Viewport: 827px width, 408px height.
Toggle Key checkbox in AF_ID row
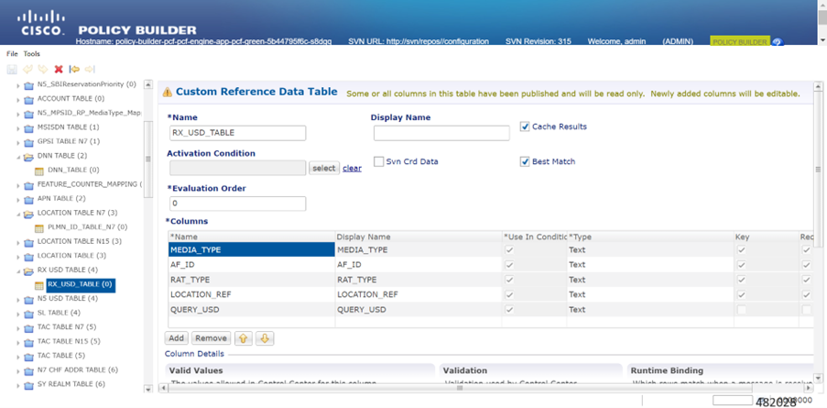tap(742, 265)
